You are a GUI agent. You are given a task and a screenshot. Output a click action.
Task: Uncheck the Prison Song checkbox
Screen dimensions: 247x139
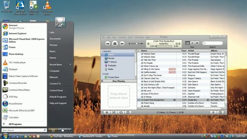[x=142, y=103]
